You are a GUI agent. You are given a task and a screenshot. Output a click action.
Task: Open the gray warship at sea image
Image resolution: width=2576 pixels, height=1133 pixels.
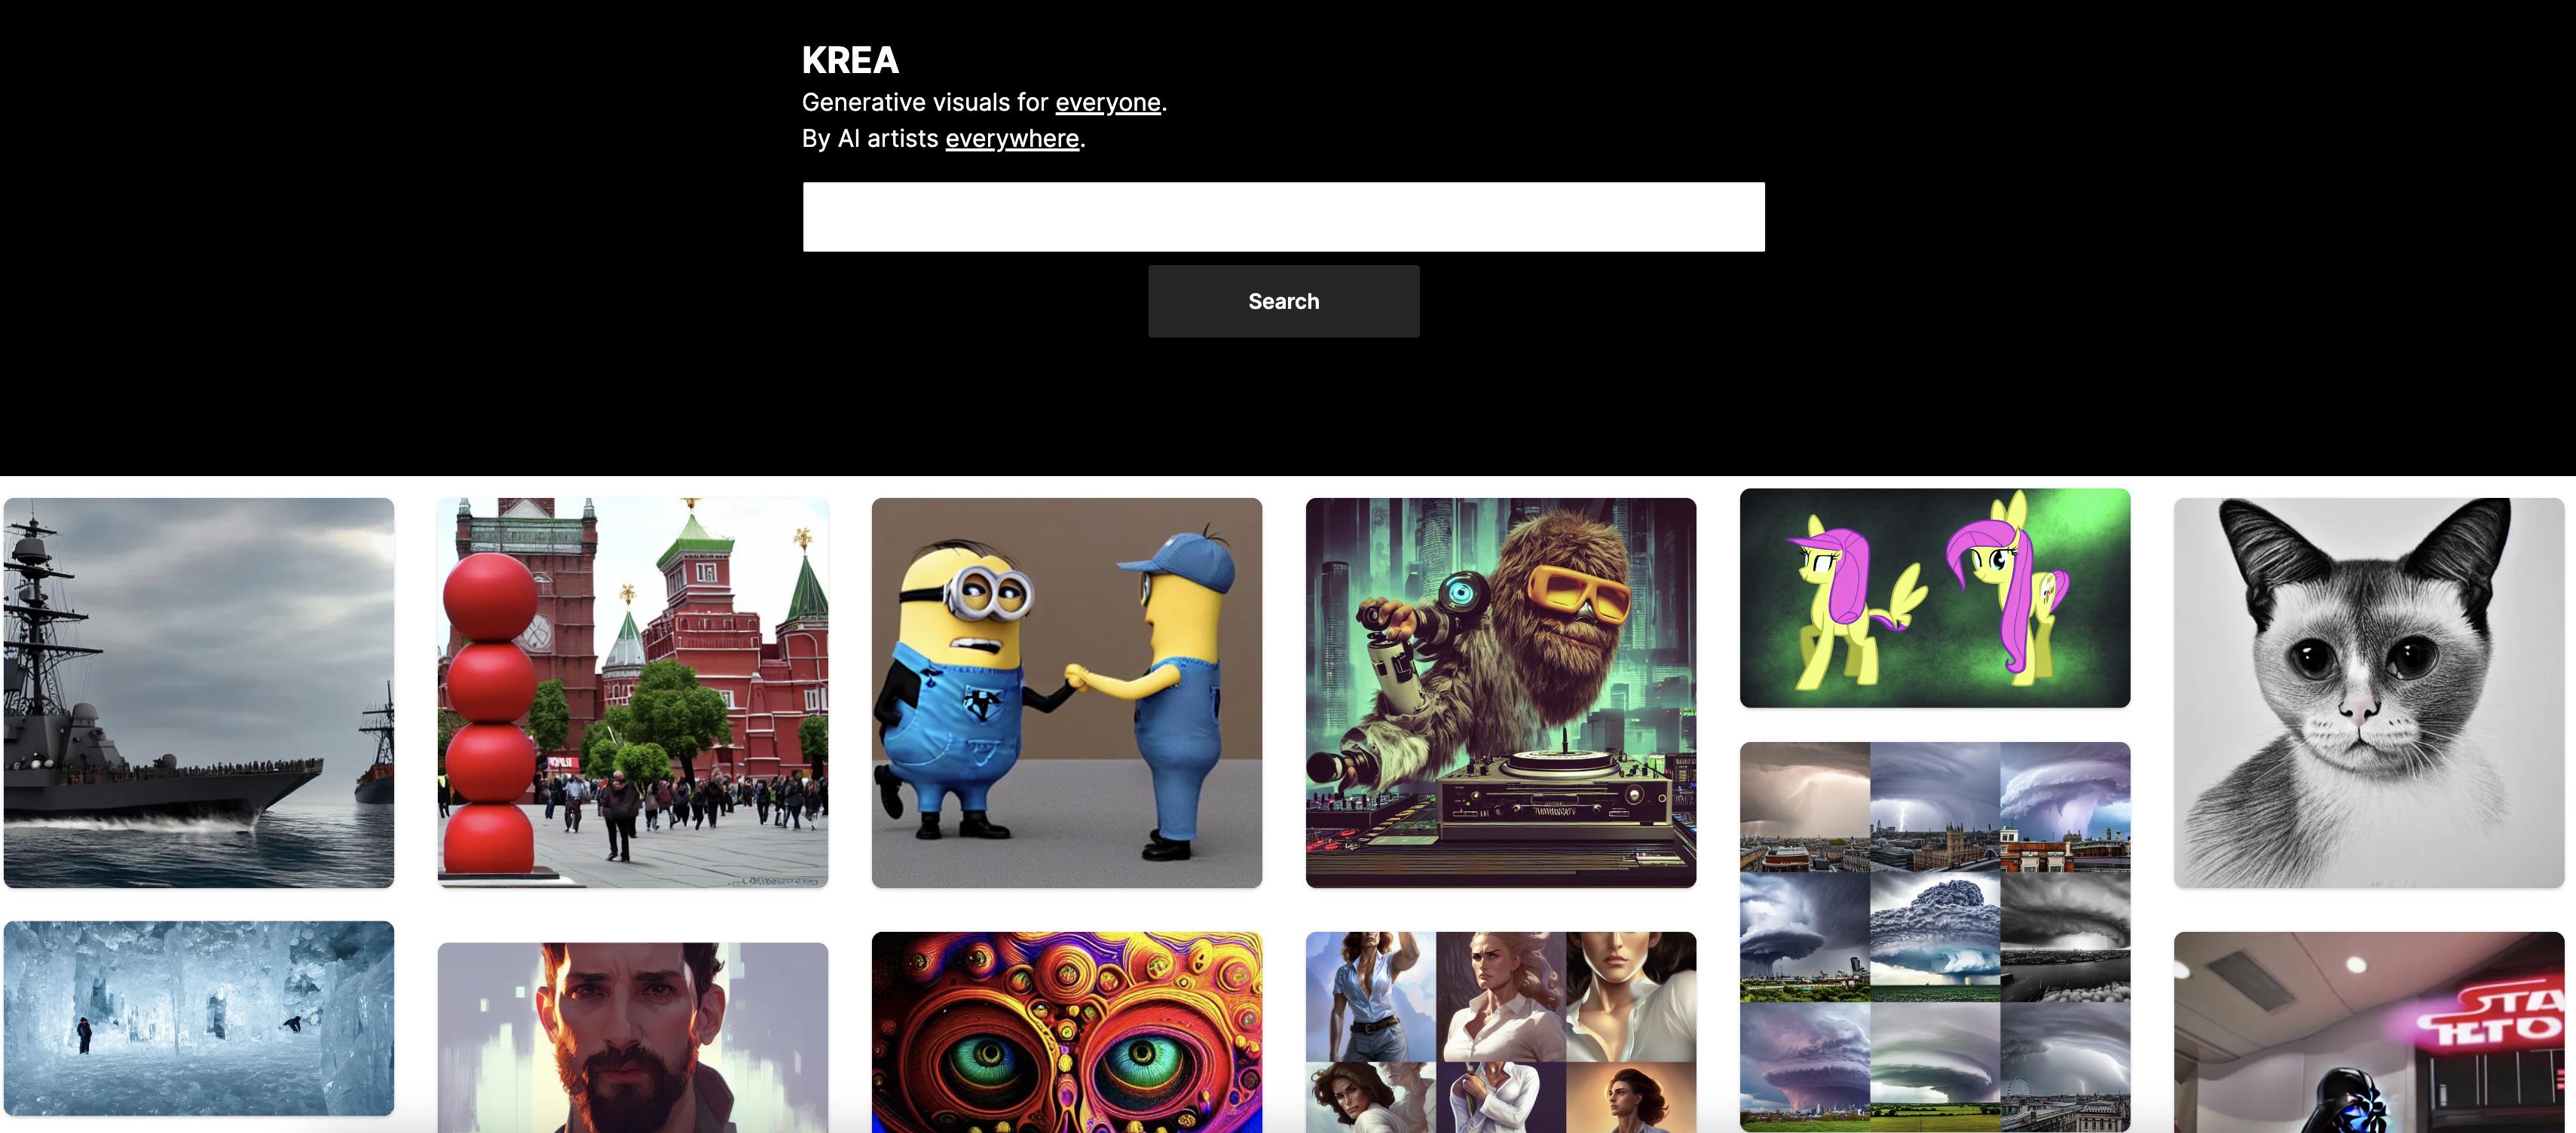click(x=199, y=692)
